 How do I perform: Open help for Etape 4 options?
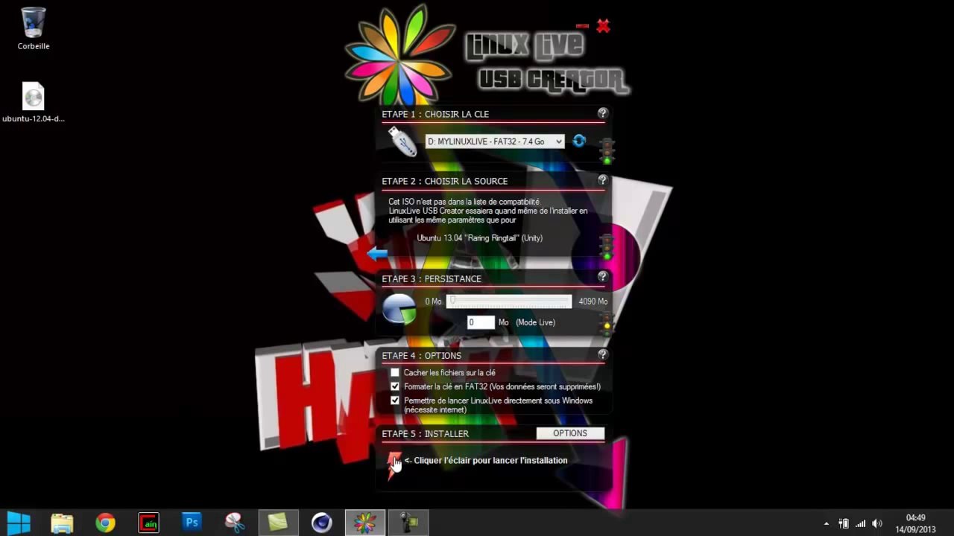pos(603,354)
